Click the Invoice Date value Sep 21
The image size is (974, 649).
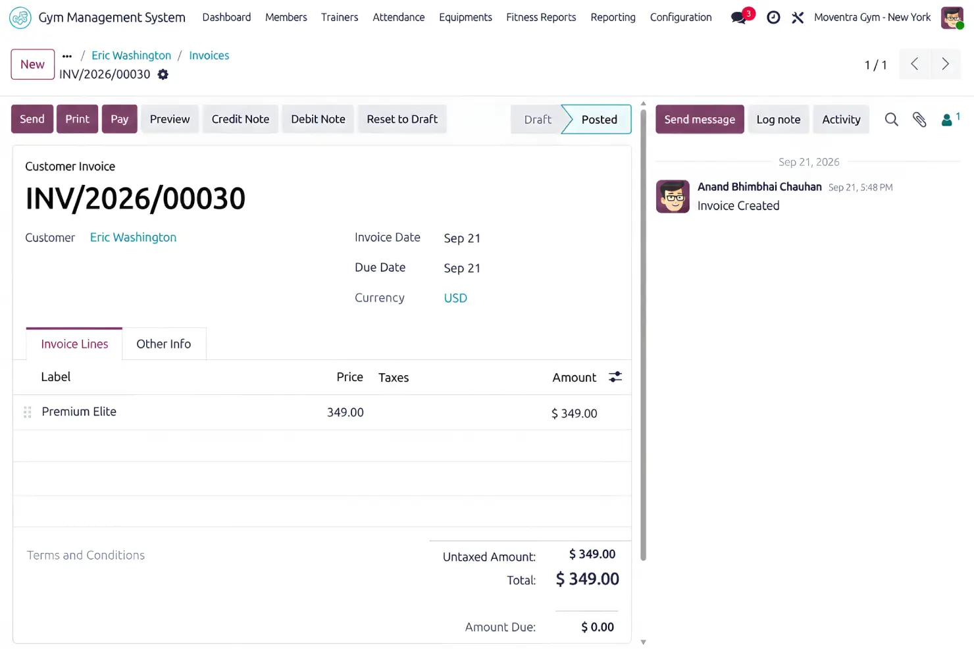point(462,238)
